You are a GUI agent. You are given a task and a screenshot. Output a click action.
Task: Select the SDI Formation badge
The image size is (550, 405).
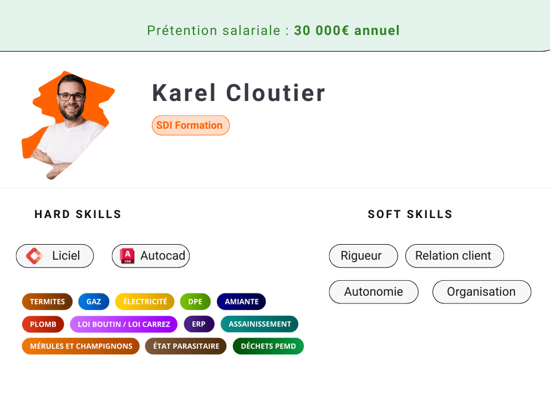point(190,125)
